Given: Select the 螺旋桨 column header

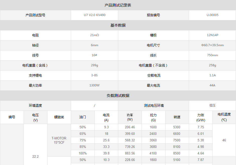Looking at the screenshot, I should pos(59,117).
